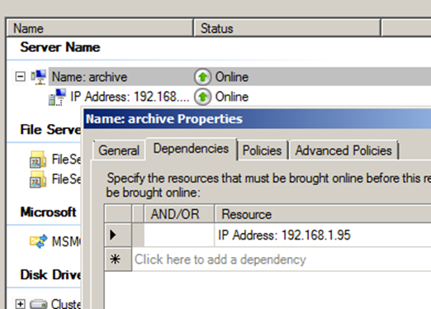Screen dimensions: 431x309
Task: Open the Advanced Policies tab
Action: coord(343,150)
